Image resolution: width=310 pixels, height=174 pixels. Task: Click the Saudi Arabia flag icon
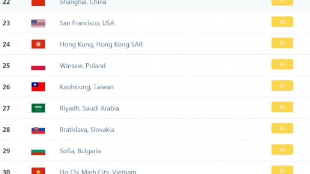(38, 108)
